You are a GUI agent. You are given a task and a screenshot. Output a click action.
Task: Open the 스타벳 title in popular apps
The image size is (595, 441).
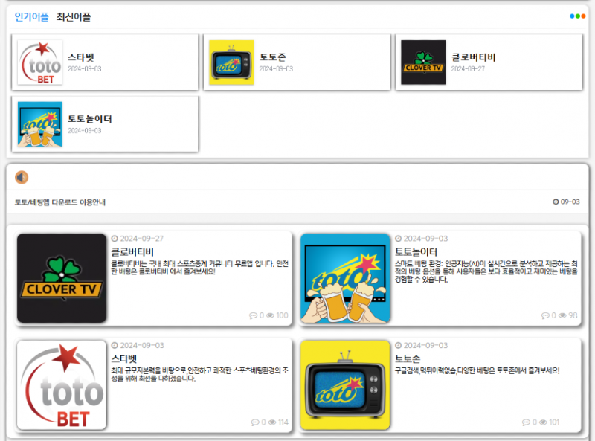click(x=81, y=57)
